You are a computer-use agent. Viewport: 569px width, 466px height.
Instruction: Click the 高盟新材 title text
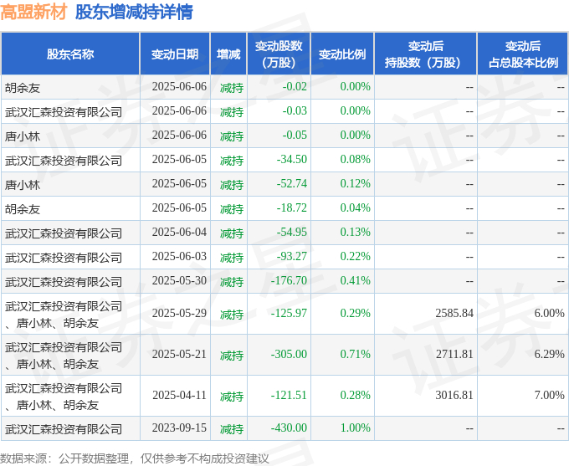33,12
